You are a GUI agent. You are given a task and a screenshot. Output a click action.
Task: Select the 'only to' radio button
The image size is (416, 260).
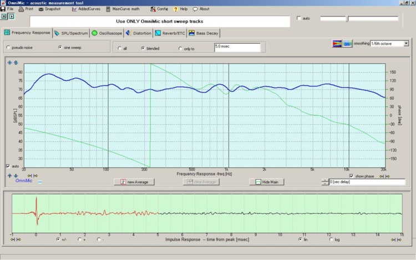coord(180,48)
